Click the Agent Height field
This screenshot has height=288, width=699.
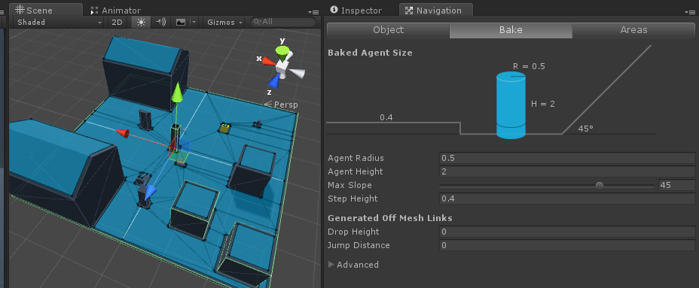[567, 171]
